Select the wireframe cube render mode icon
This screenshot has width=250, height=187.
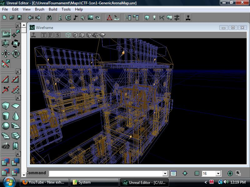point(67,35)
